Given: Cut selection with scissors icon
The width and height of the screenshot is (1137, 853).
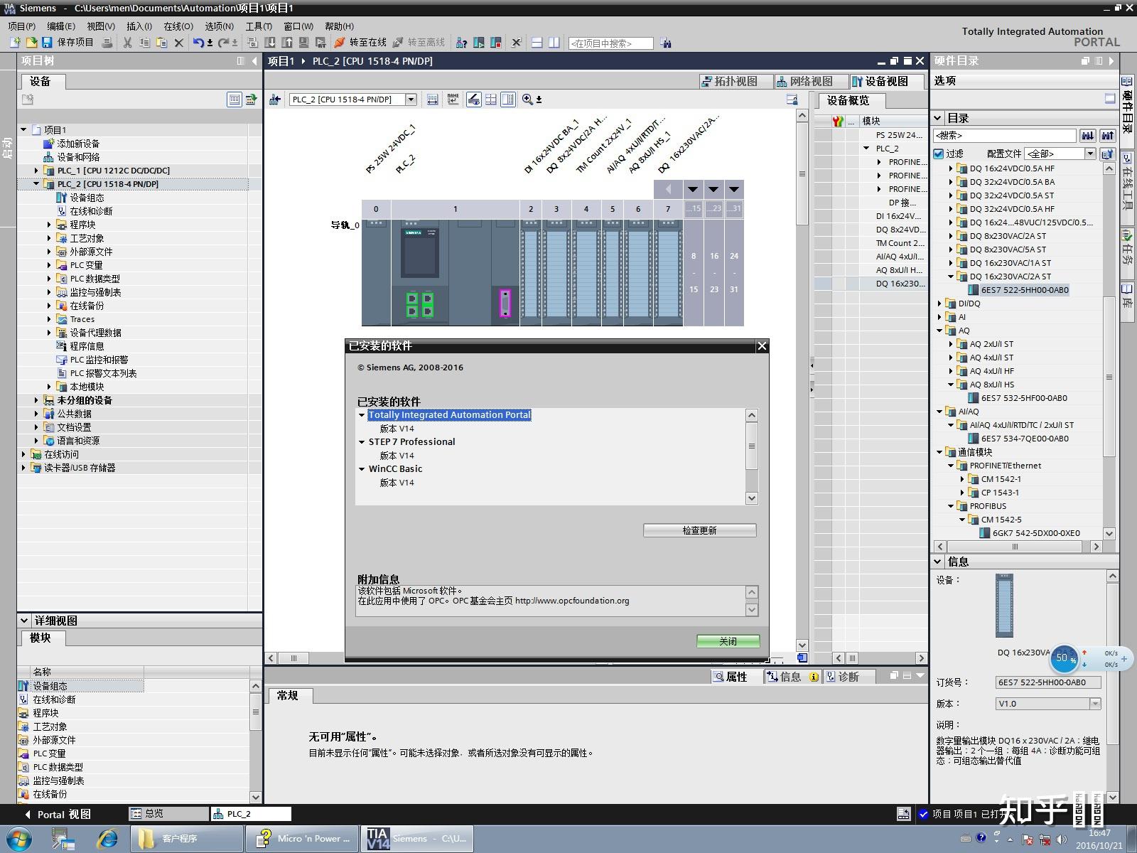Looking at the screenshot, I should click(x=127, y=43).
